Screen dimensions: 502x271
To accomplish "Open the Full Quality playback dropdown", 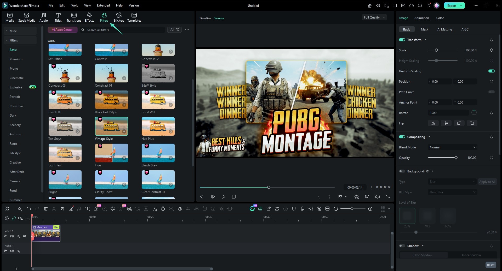I will pos(374,17).
